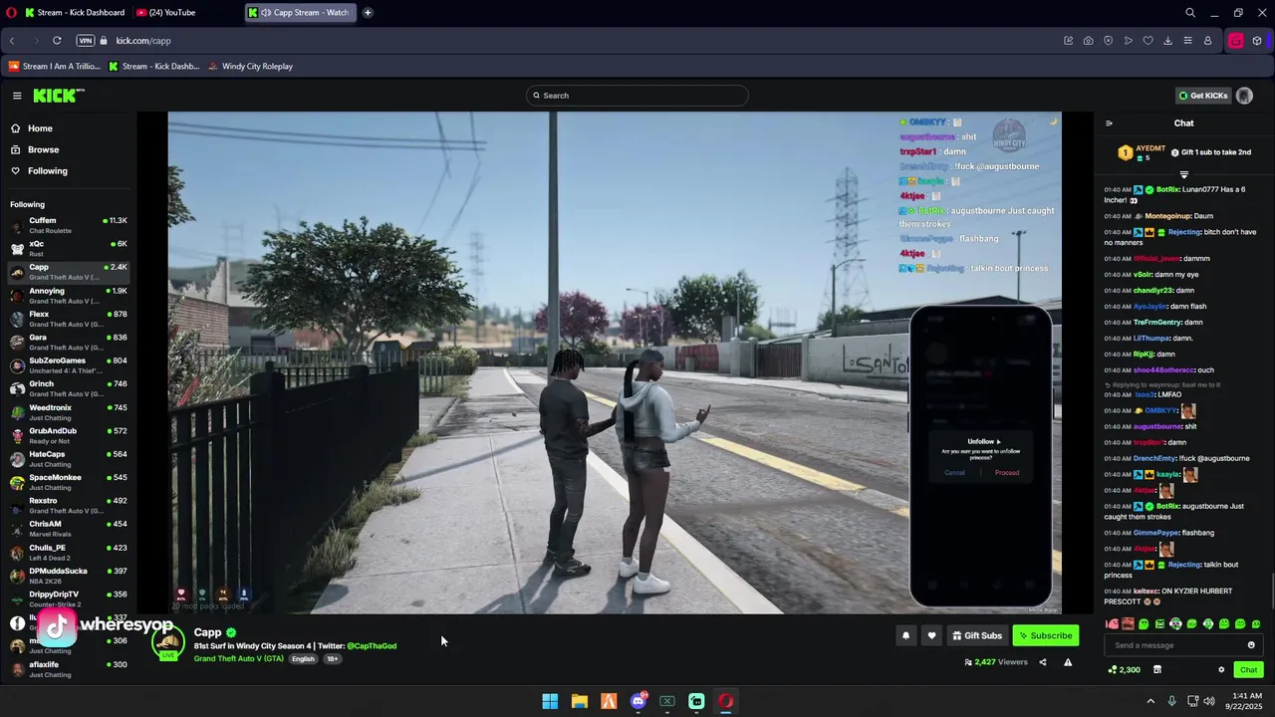1275x717 pixels.
Task: Open the @CapThaGod Twitter link
Action: click(372, 646)
